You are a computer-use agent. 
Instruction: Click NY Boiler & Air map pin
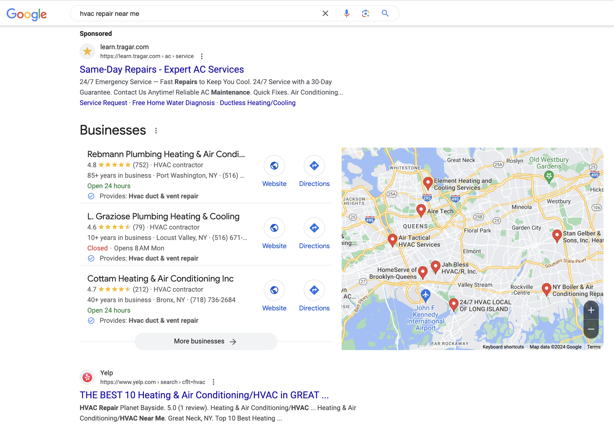tap(546, 289)
